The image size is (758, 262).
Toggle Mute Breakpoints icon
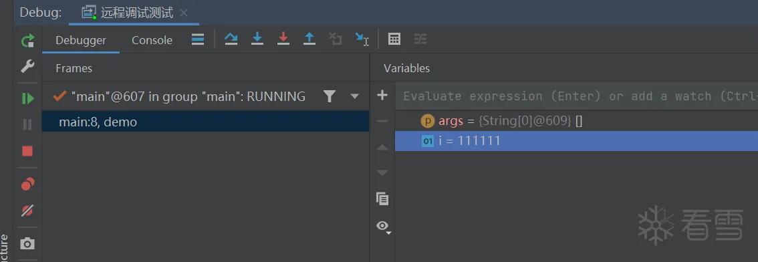[27, 211]
